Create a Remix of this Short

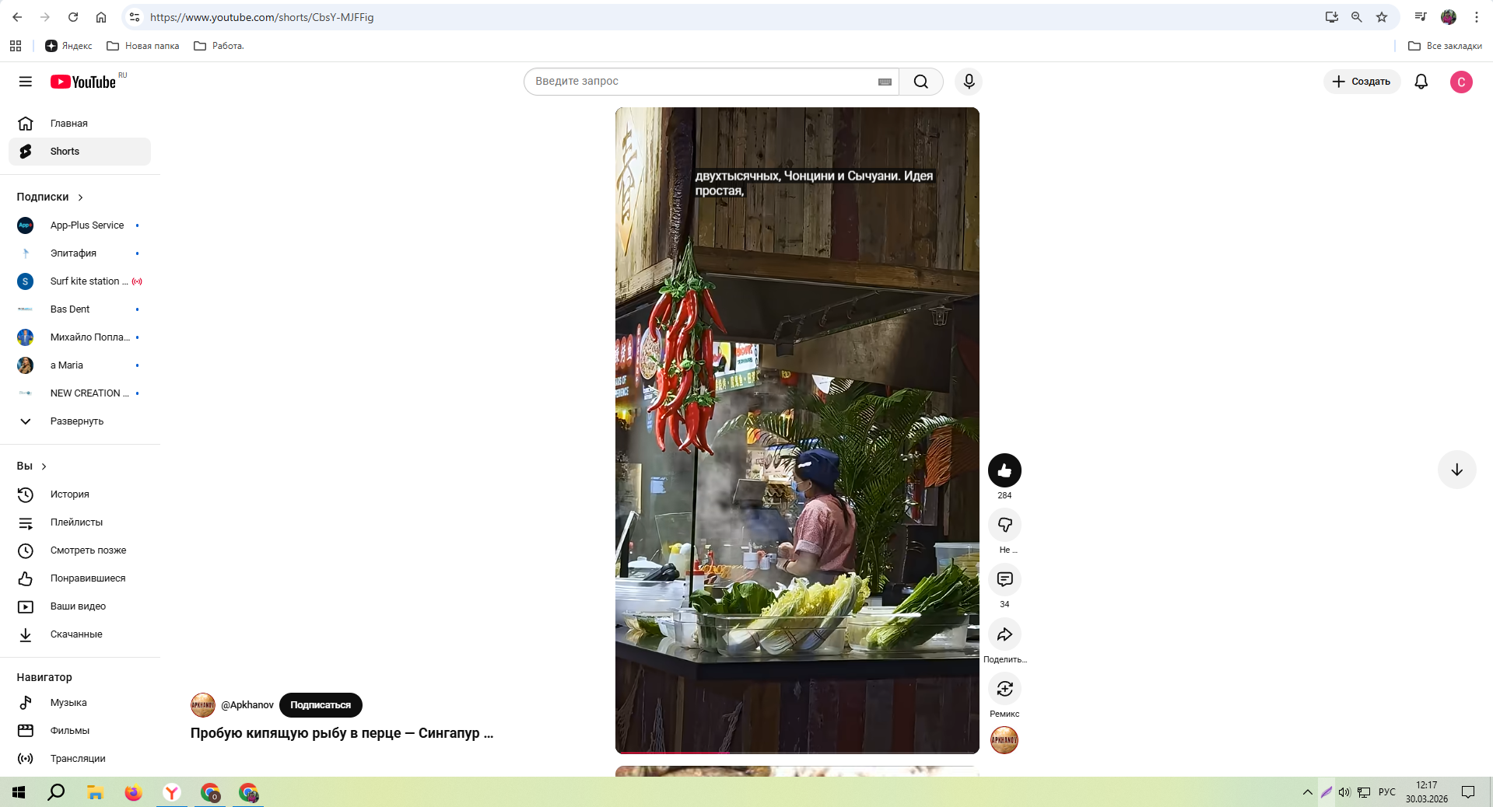point(1004,689)
